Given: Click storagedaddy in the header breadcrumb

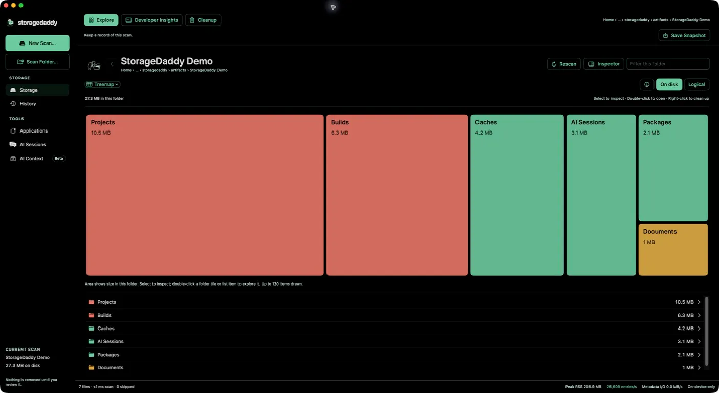Looking at the screenshot, I should tap(155, 70).
